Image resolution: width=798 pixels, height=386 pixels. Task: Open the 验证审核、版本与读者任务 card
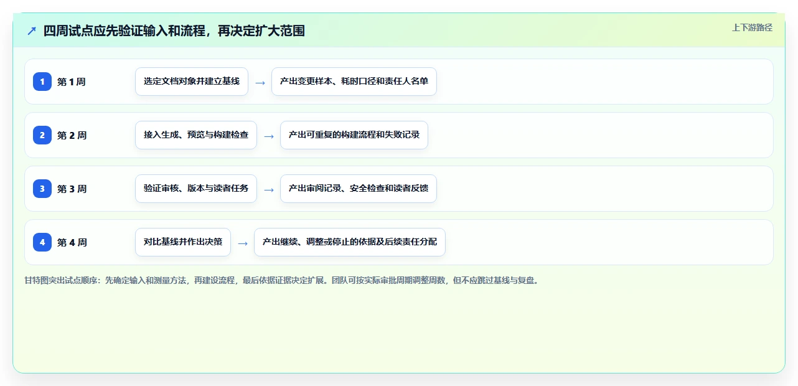click(196, 189)
